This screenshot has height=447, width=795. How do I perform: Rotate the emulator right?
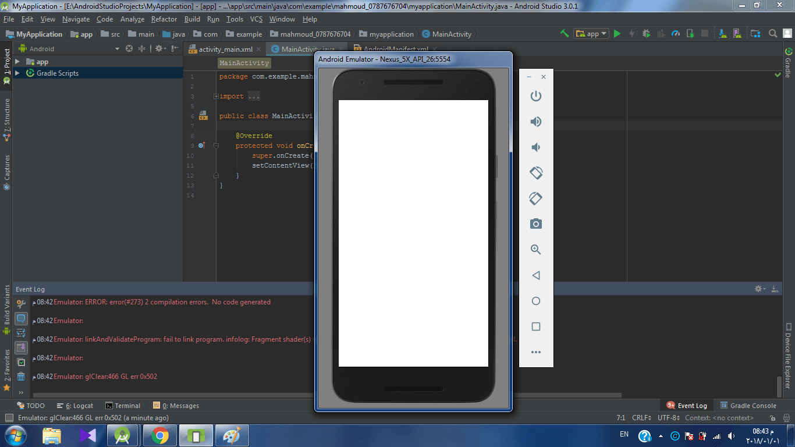[x=536, y=198]
